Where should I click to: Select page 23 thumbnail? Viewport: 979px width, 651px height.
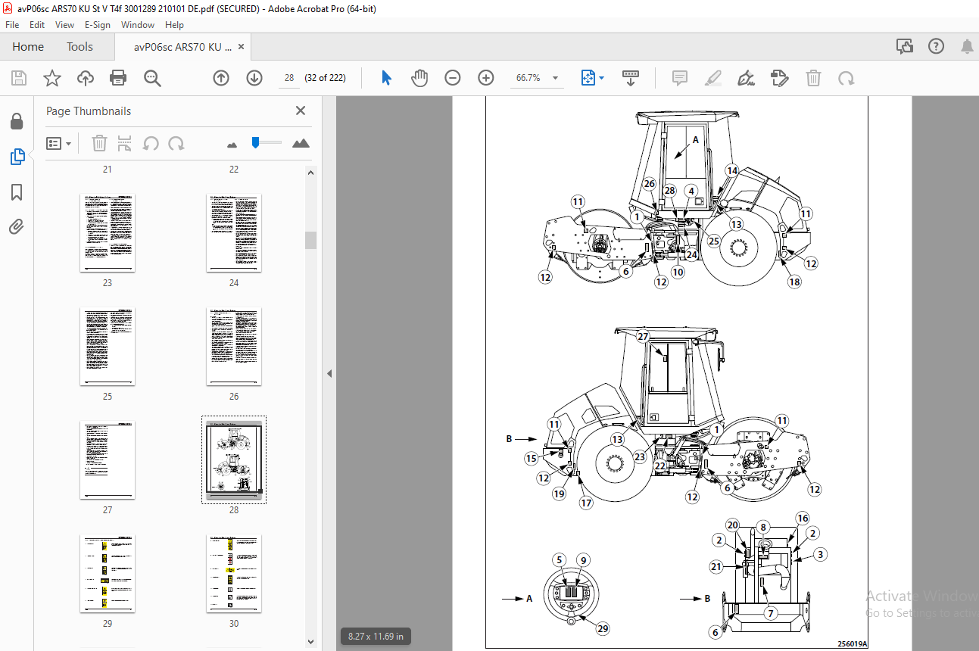pos(108,233)
